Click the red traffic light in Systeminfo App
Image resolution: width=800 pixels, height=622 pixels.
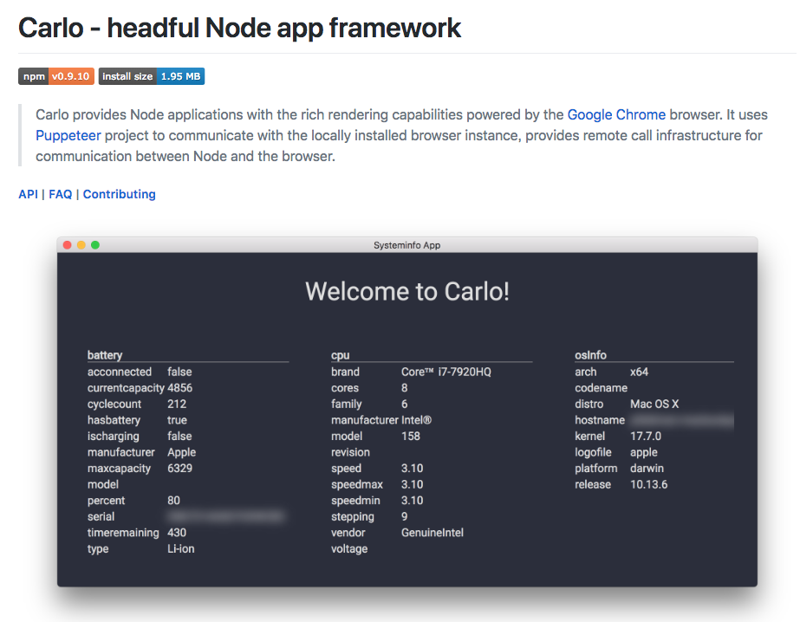pos(67,244)
